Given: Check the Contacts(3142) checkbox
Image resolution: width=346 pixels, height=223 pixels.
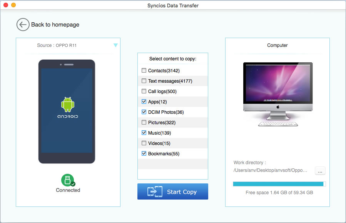Looking at the screenshot, I should pyautogui.click(x=144, y=70).
